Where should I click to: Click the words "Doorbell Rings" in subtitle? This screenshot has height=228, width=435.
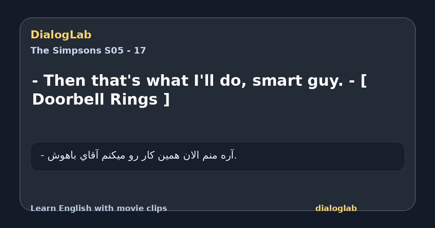[95, 100]
